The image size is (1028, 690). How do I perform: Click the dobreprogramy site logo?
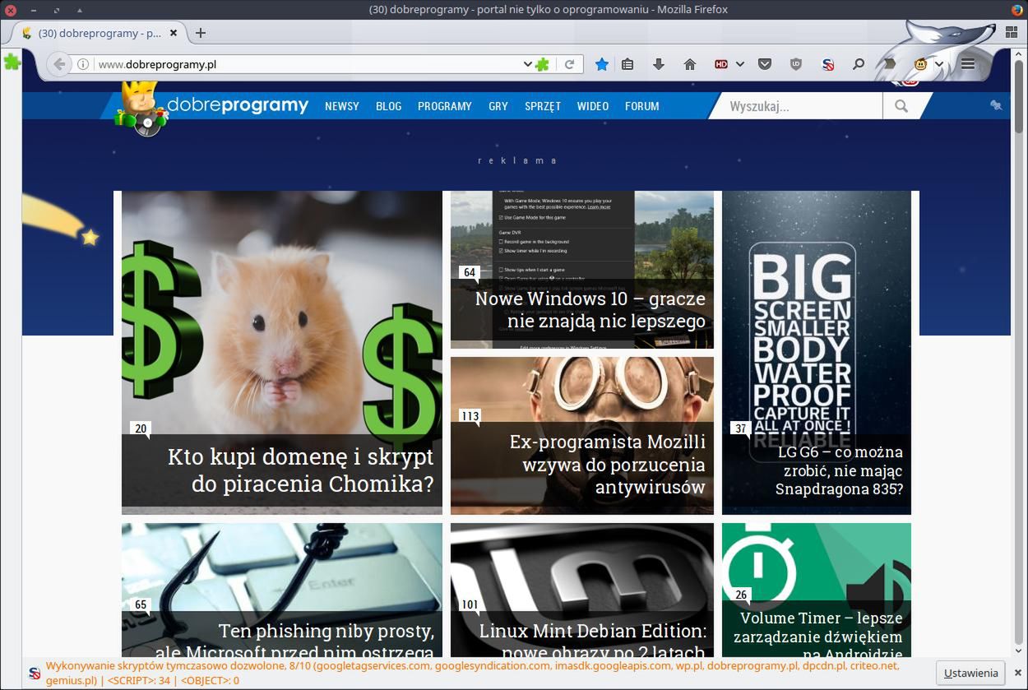coord(212,107)
